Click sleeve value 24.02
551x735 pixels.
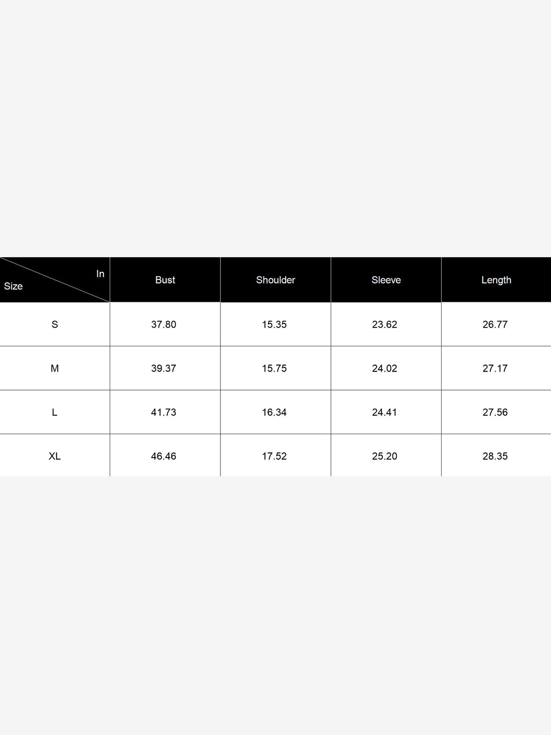pos(385,368)
